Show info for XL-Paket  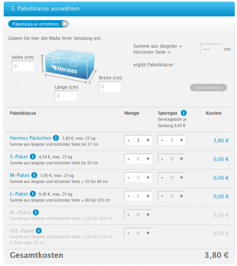(36, 212)
